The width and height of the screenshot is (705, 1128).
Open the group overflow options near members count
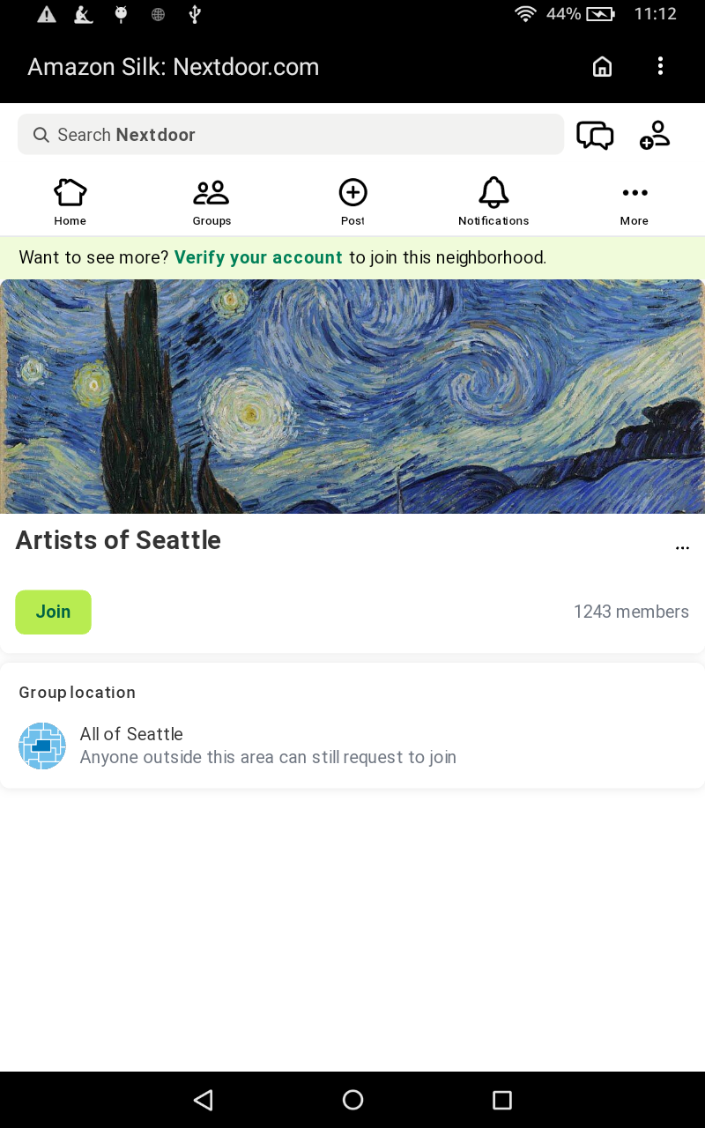click(x=682, y=547)
